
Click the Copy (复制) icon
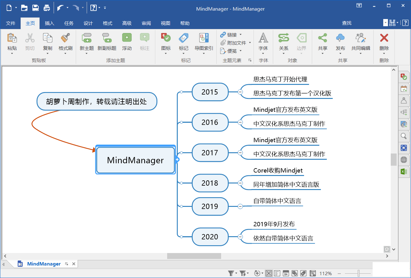tap(47, 38)
